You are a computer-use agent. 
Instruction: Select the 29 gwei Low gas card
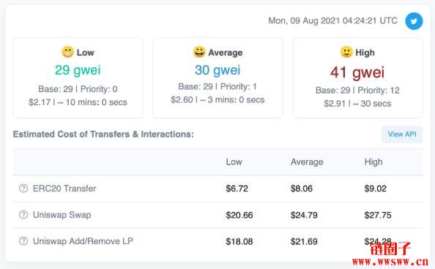tap(78, 77)
